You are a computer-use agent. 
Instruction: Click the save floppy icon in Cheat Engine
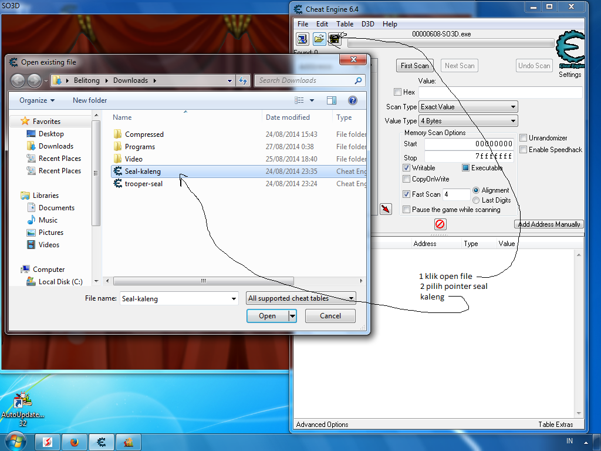point(335,39)
